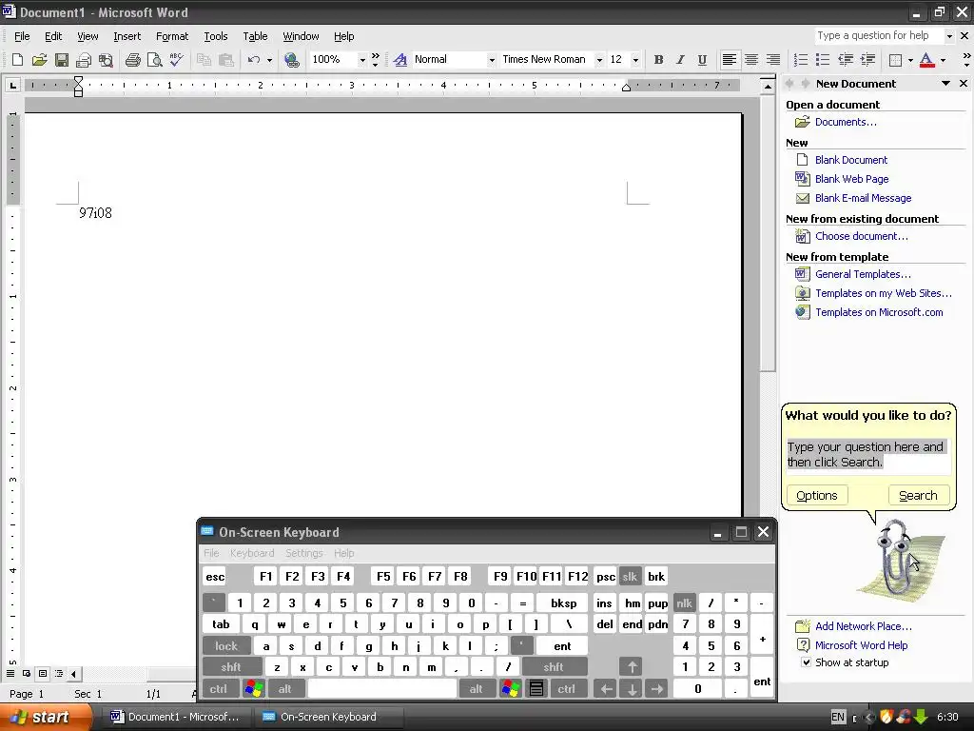974x731 pixels.
Task: Open the Choose document link
Action: pyautogui.click(x=862, y=236)
